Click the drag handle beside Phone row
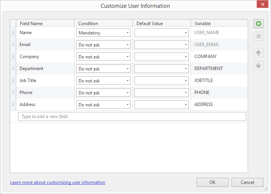The height and width of the screenshot is (194, 271). 13,93
